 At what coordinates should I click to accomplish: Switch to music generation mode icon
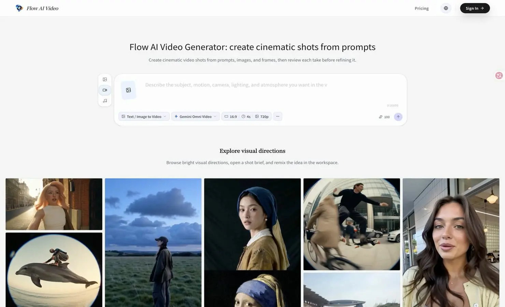[x=105, y=101]
